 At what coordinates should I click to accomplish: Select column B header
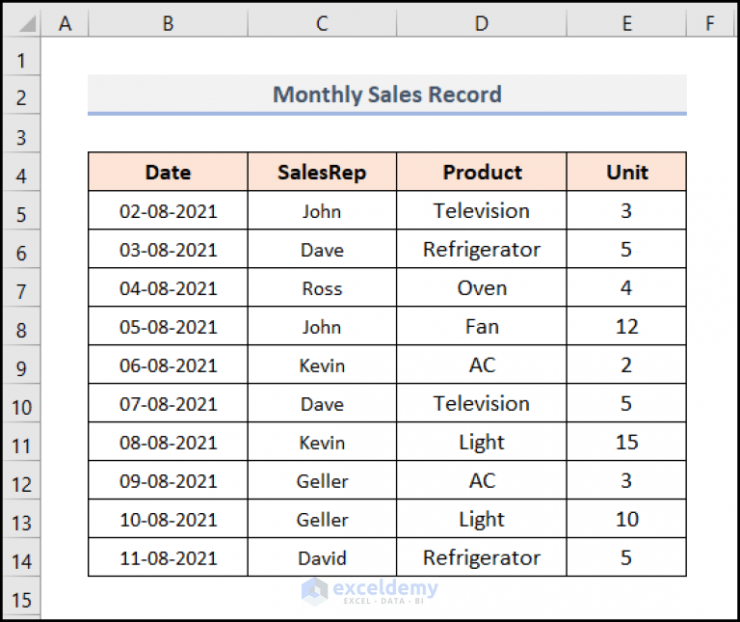pyautogui.click(x=168, y=23)
